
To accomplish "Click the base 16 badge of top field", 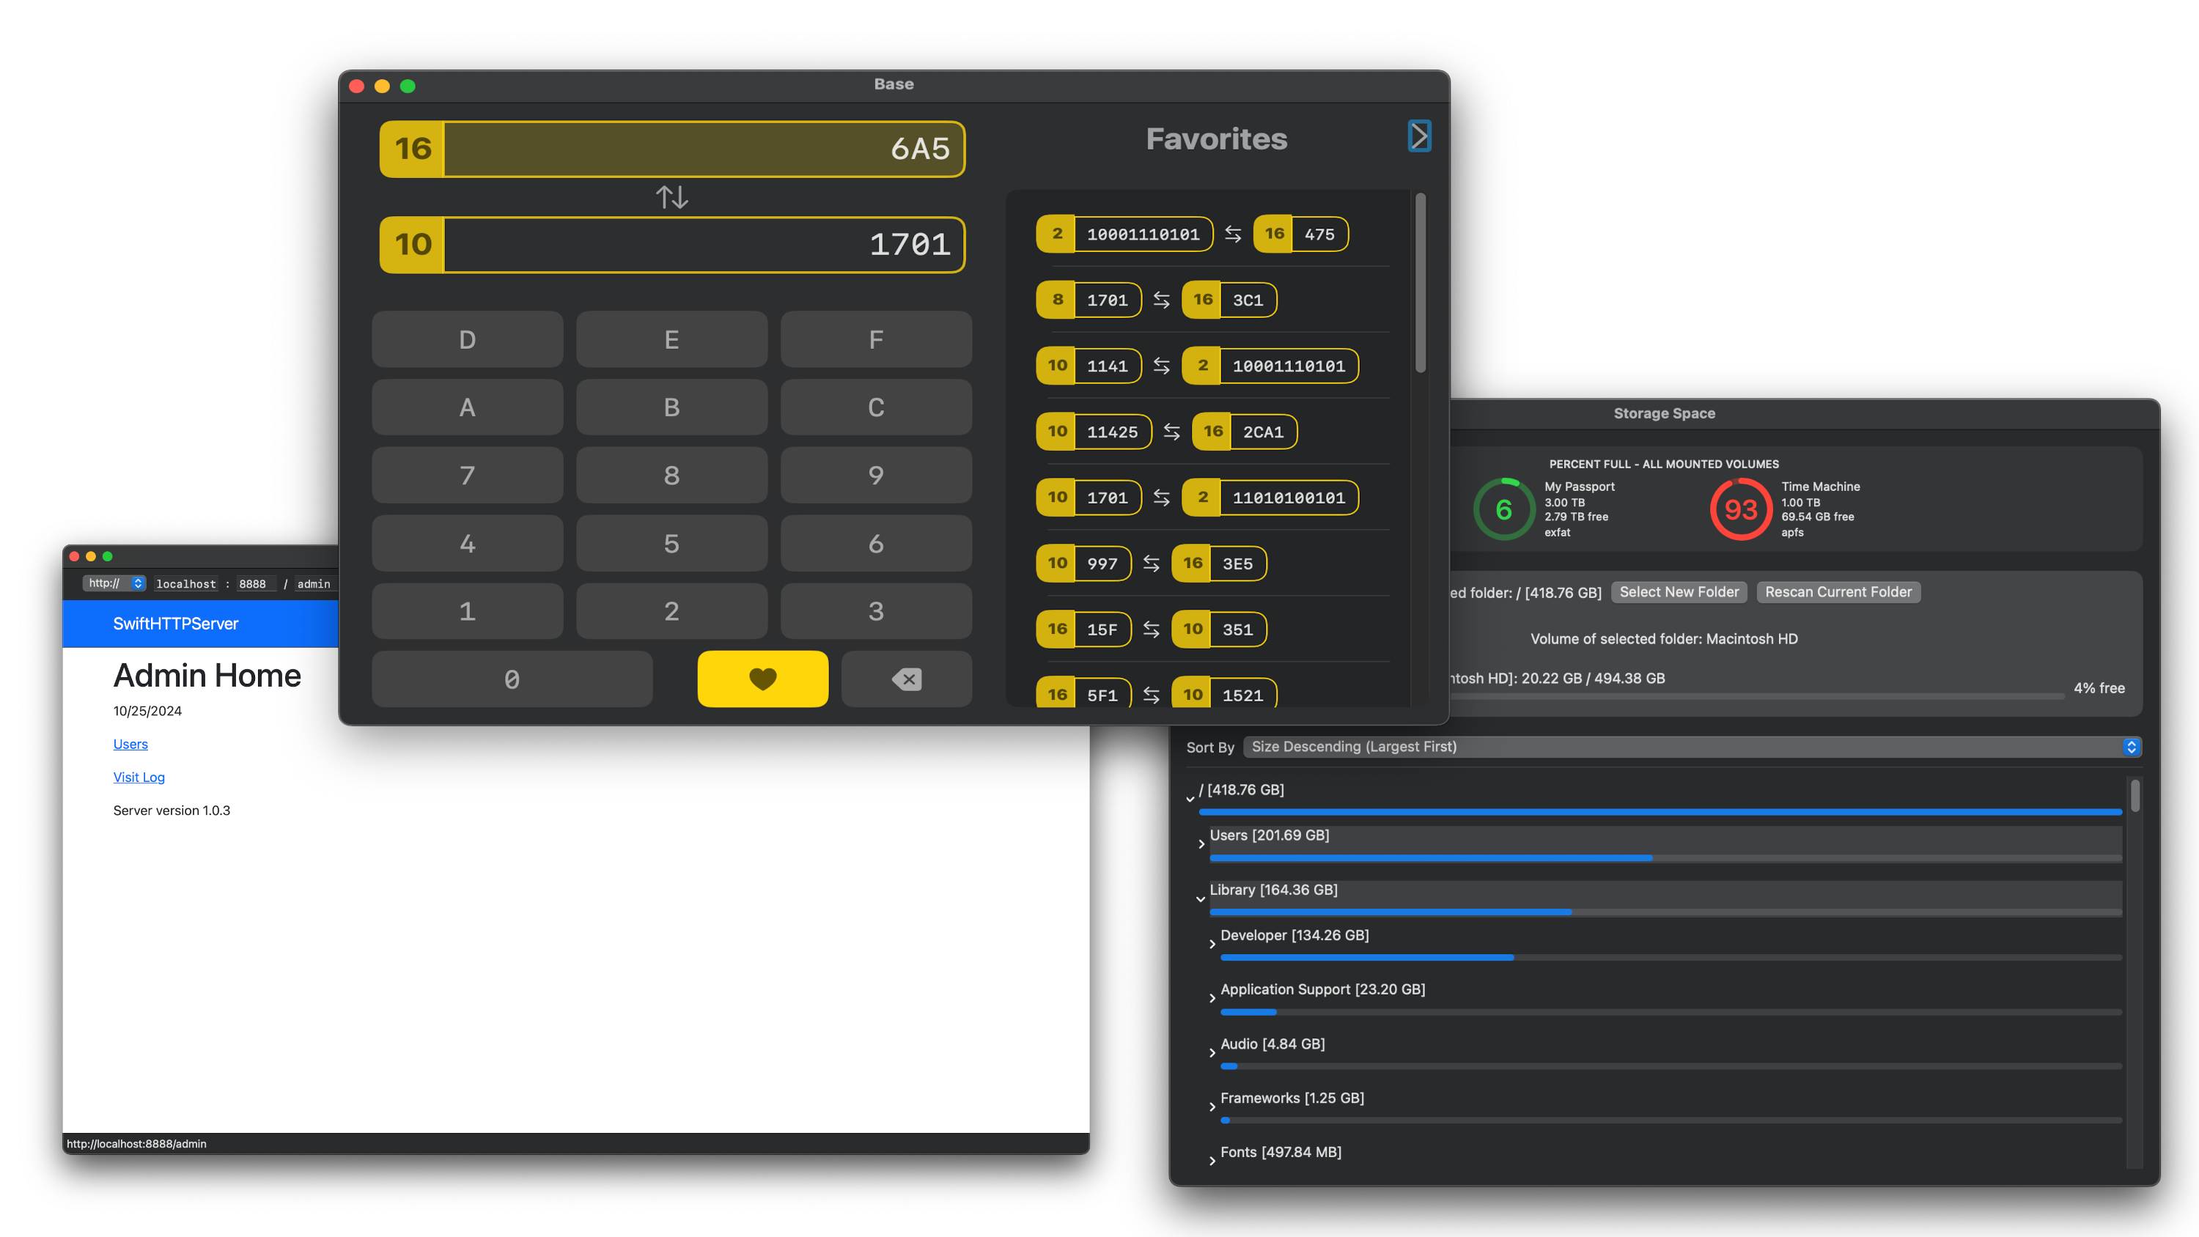I will pos(412,149).
